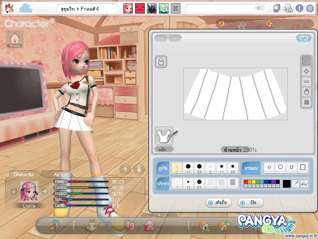Select soft brush size 23
318x239 pixels.
pyautogui.click(x=233, y=168)
